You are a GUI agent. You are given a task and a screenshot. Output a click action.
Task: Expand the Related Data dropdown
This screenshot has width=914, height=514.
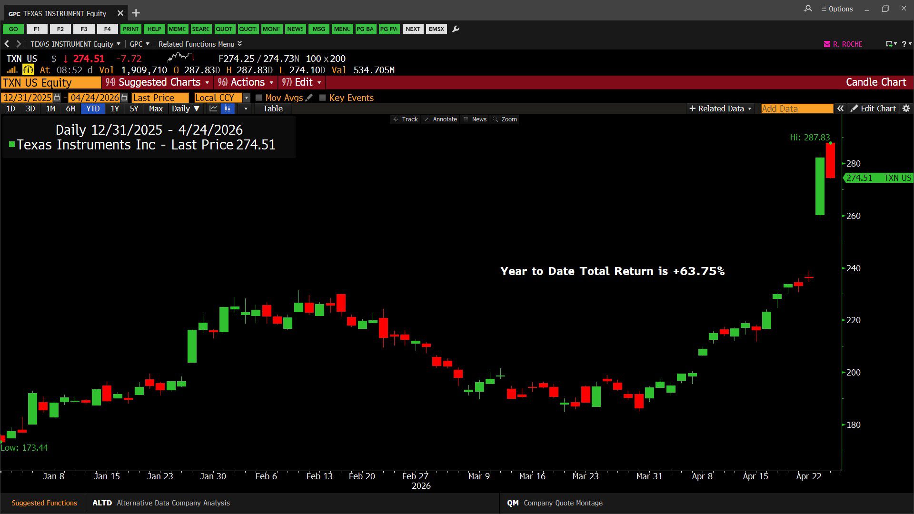[720, 109]
